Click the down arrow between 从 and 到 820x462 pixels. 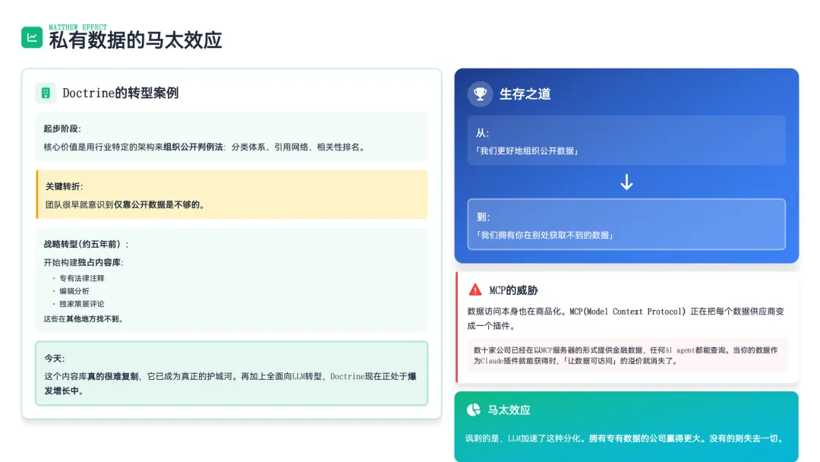point(626,182)
